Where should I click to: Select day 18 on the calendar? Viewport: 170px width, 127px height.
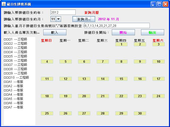click(47, 96)
